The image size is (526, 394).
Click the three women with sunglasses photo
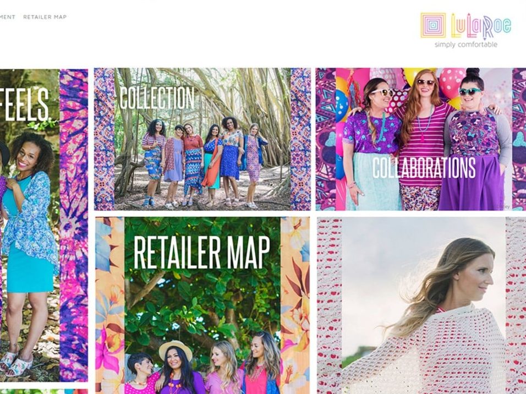424,139
